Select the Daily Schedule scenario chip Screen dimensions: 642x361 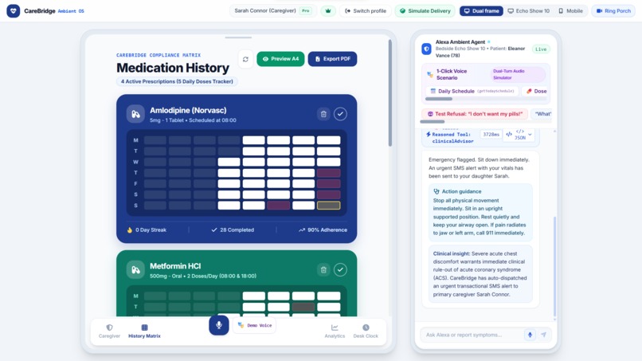pos(472,91)
